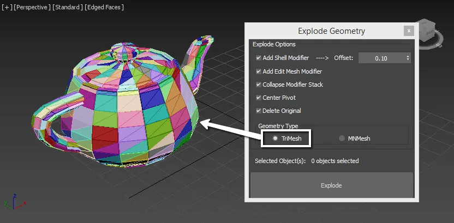This screenshot has width=454, height=223.
Task: Select the TriMesh geometry type
Action: [x=275, y=138]
